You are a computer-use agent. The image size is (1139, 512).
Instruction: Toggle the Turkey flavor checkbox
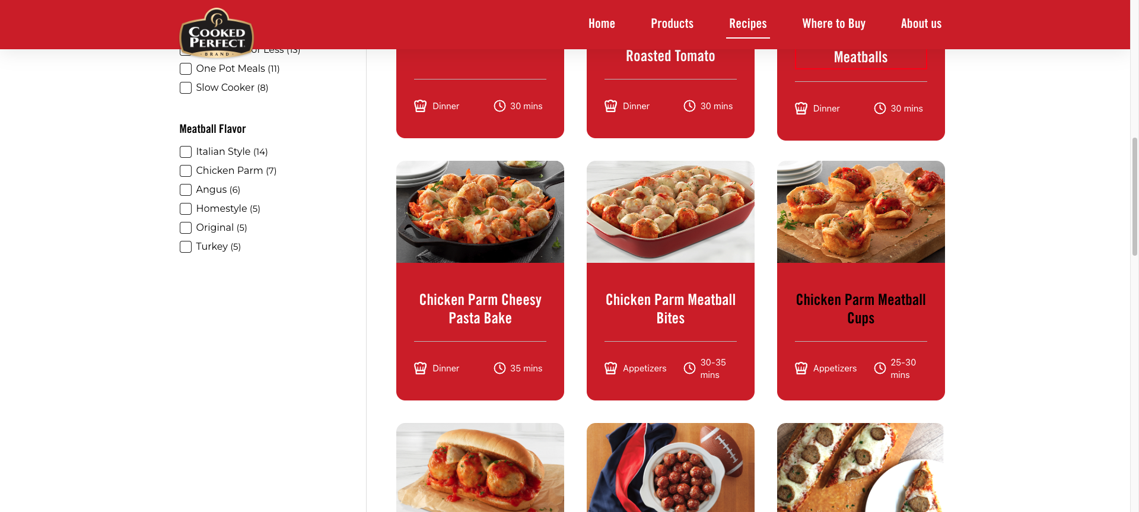[186, 247]
